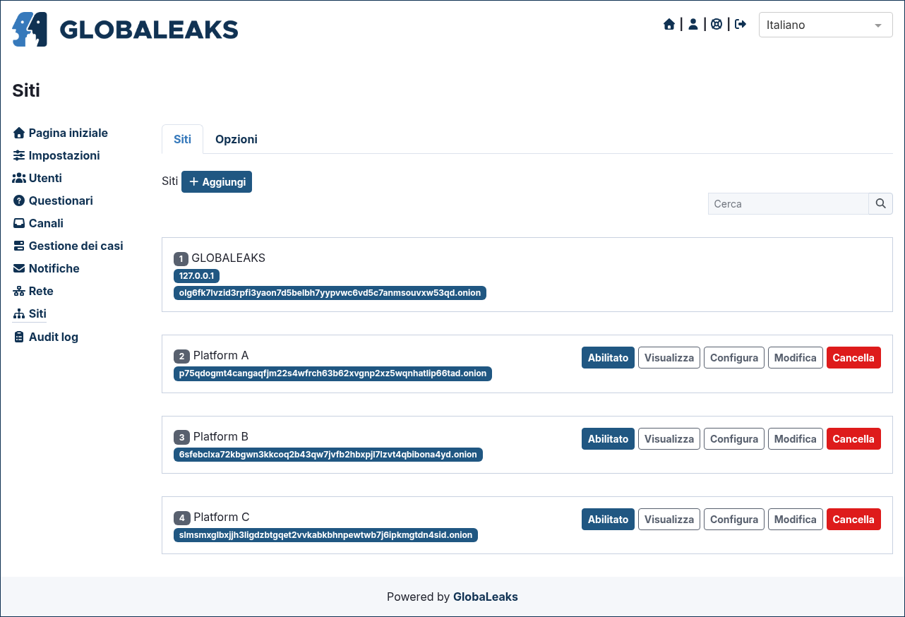Open user preferences person icon in header
This screenshot has width=905, height=617.
click(693, 25)
